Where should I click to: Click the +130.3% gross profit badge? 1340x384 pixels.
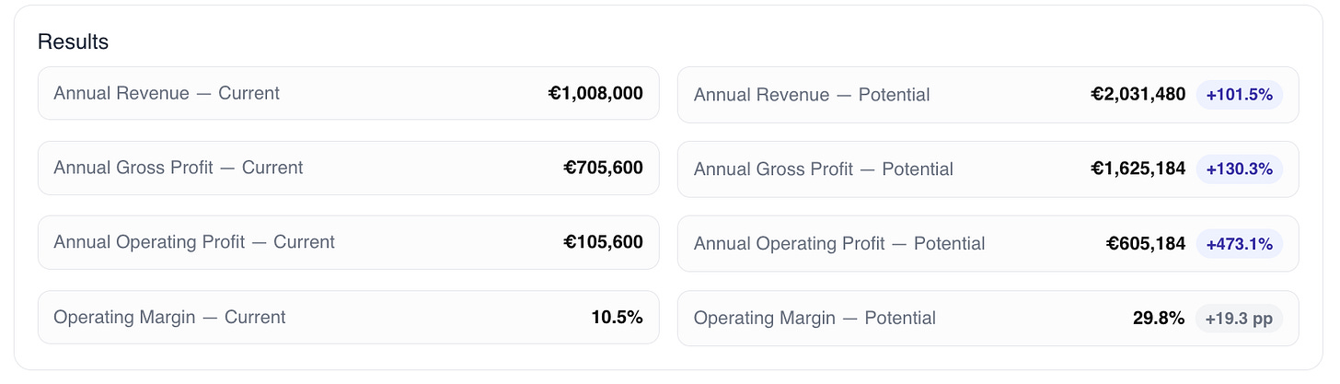[1239, 169]
